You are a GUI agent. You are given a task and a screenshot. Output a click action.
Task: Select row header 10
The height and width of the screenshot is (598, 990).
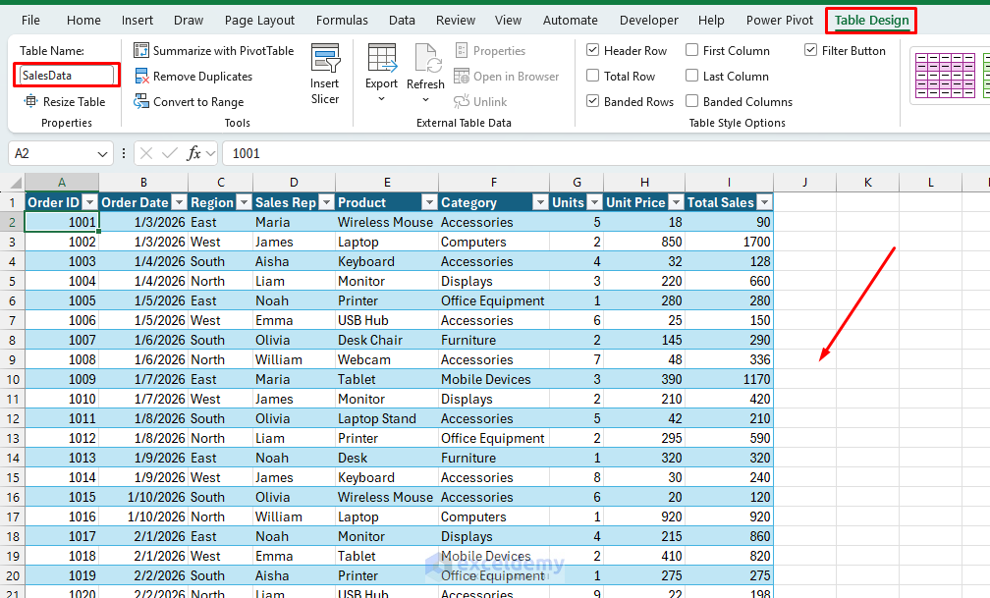pos(12,379)
